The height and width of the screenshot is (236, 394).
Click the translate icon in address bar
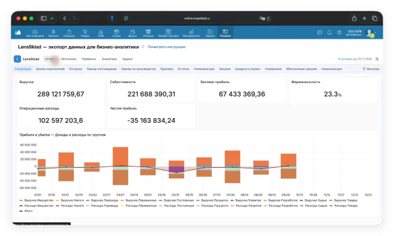[262, 18]
